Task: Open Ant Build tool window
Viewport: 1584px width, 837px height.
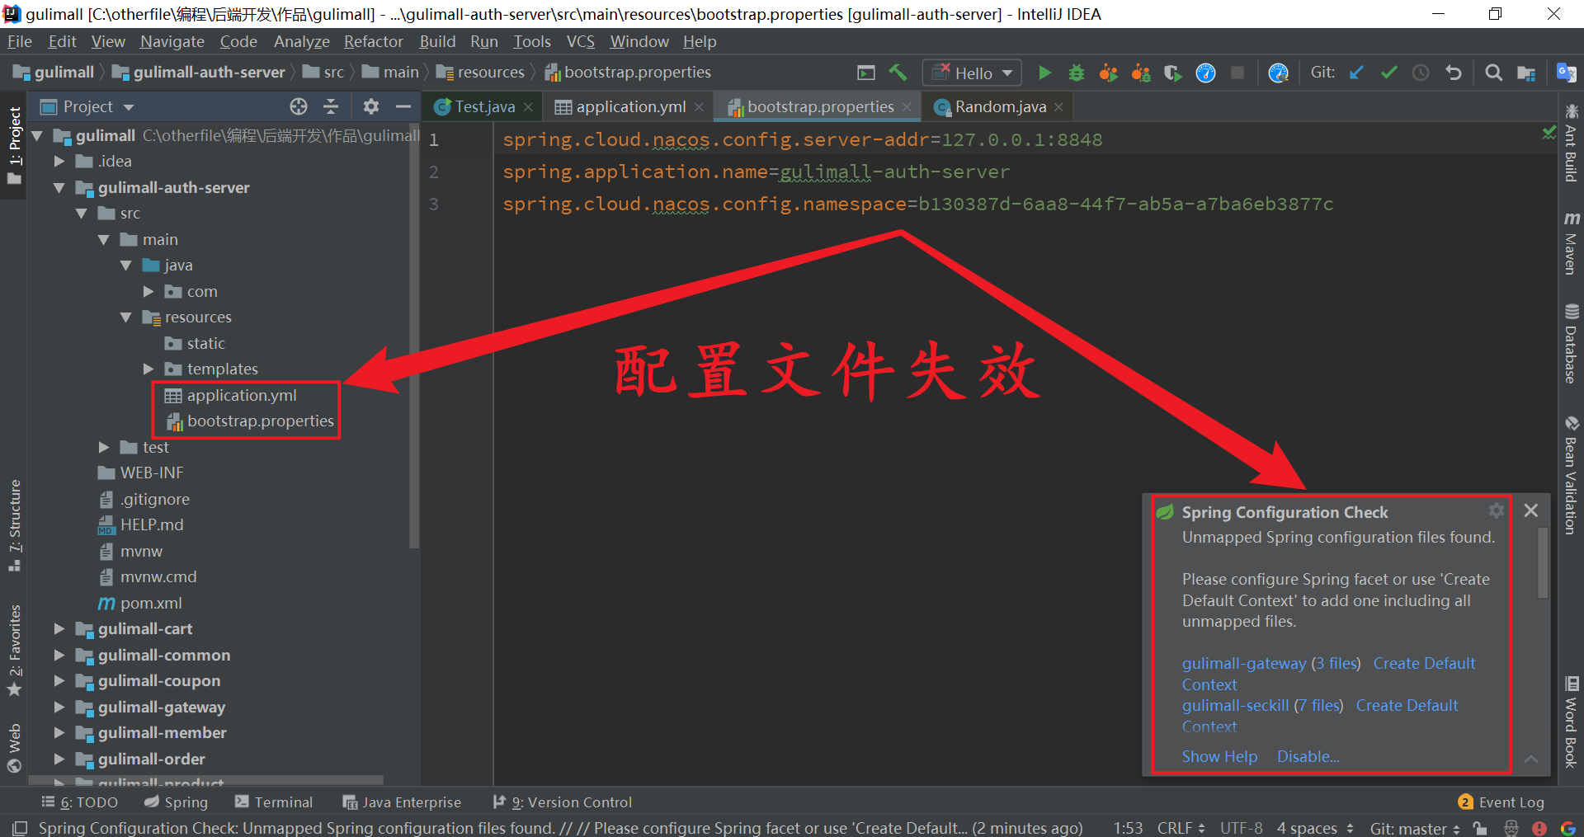Action: pyautogui.click(x=1571, y=143)
